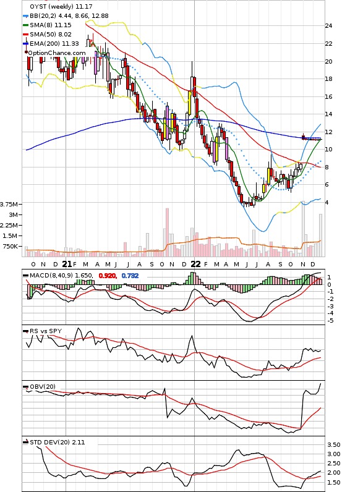350x492 pixels.
Task: Click the OptionChance.com watermark link
Action: (57, 53)
